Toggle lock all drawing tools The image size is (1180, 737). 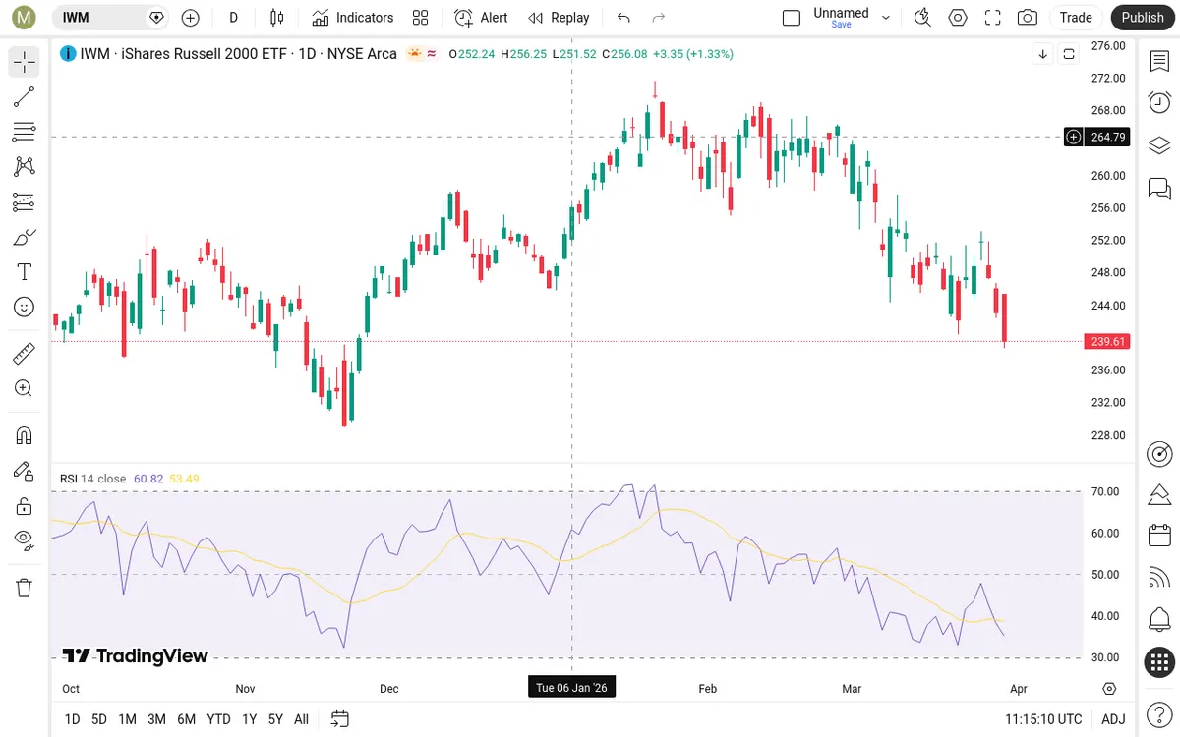pyautogui.click(x=25, y=506)
